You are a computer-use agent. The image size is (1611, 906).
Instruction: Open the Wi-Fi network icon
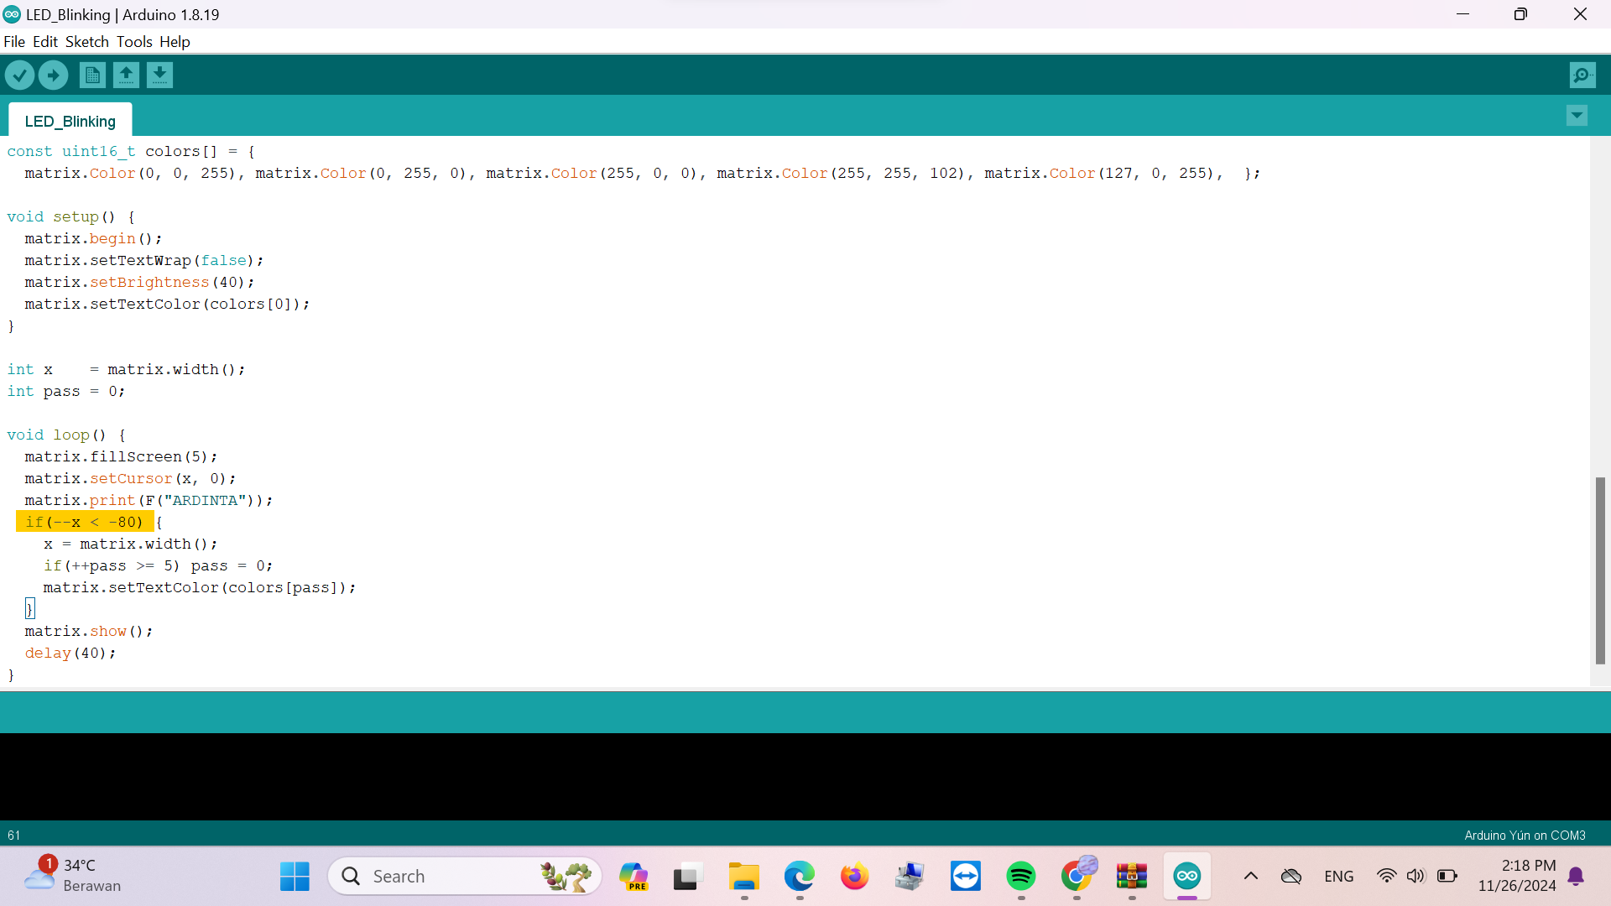tap(1386, 877)
